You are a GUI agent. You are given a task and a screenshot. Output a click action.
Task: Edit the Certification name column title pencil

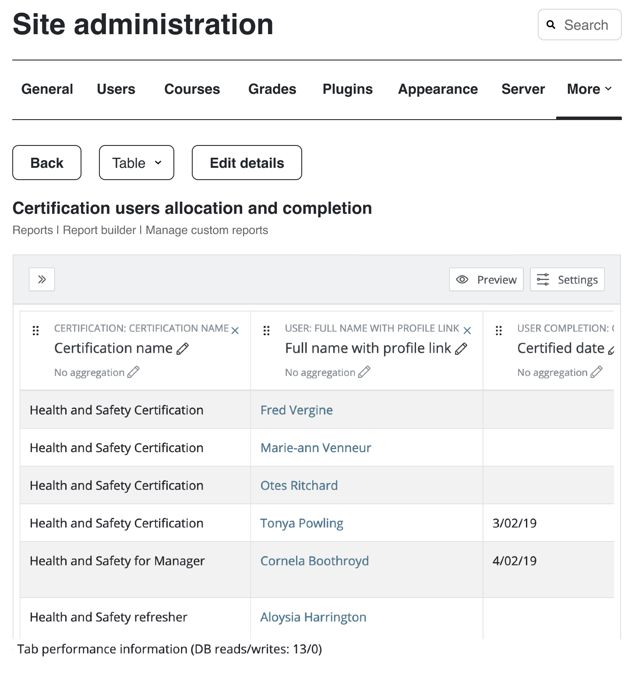[x=183, y=349]
